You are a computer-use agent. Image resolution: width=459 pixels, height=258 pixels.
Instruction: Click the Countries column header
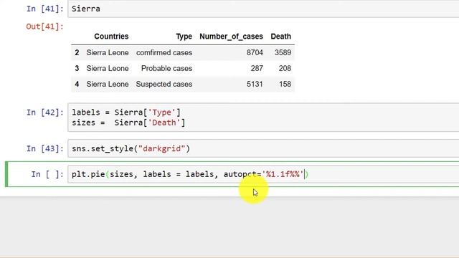click(111, 37)
